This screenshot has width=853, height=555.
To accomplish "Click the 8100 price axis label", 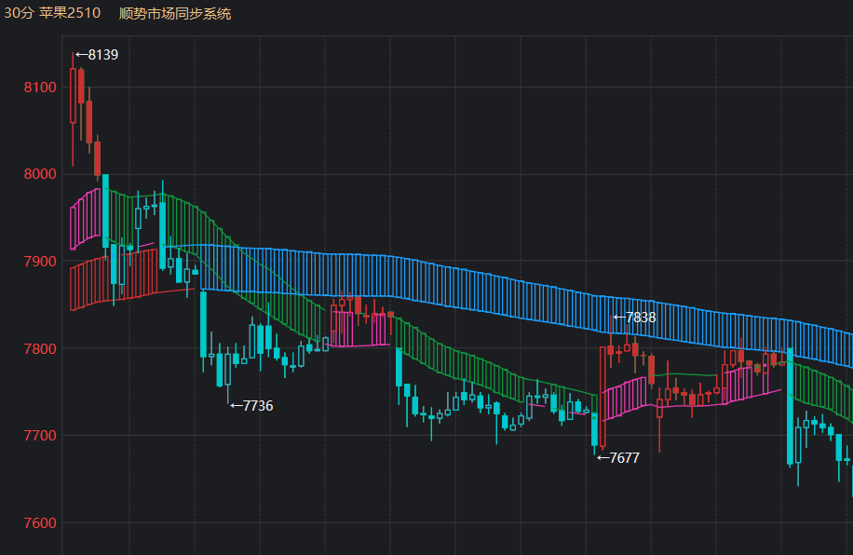I will point(40,87).
